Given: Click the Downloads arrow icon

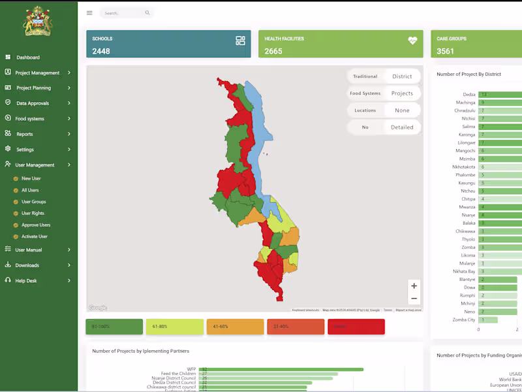Looking at the screenshot, I should [x=8, y=265].
